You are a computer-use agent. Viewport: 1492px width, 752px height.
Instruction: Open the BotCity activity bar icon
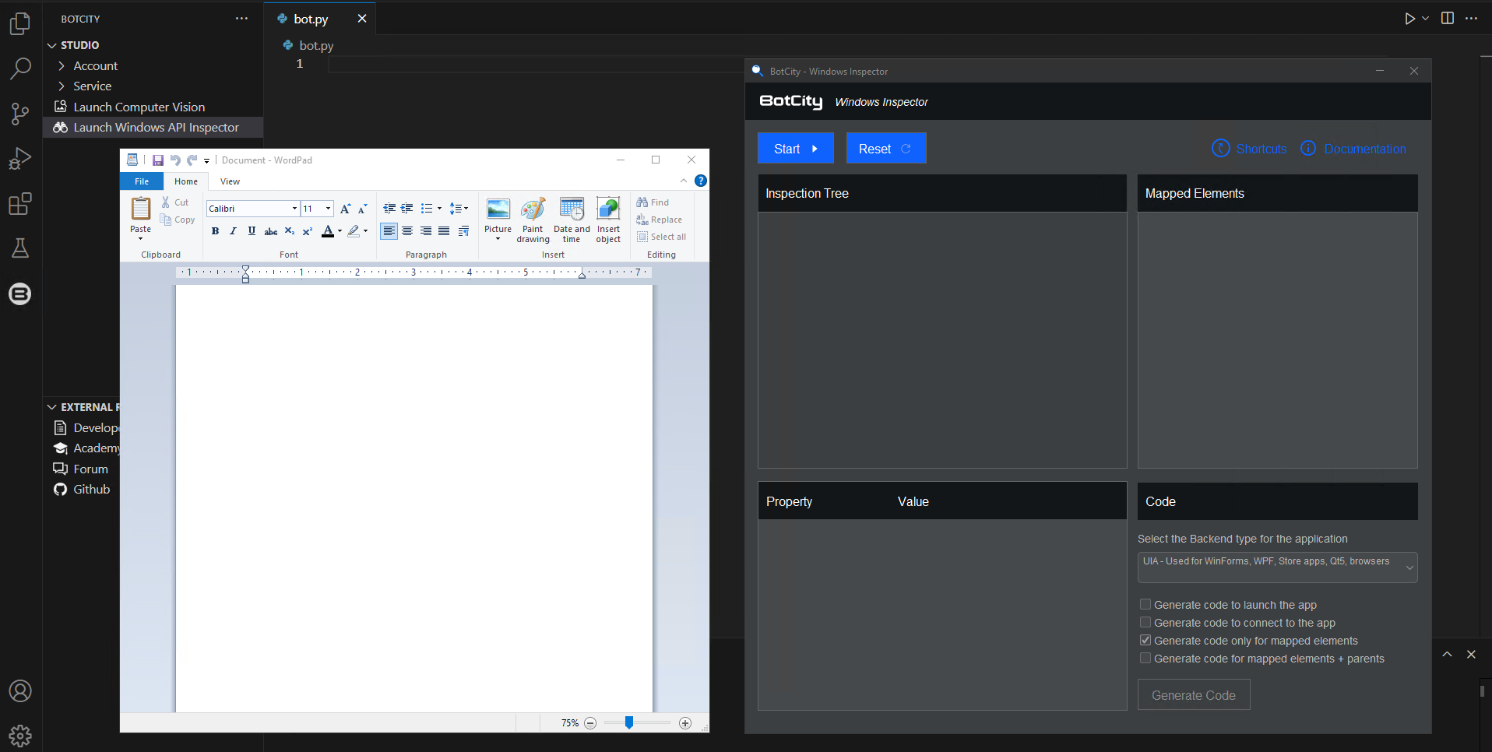20,293
